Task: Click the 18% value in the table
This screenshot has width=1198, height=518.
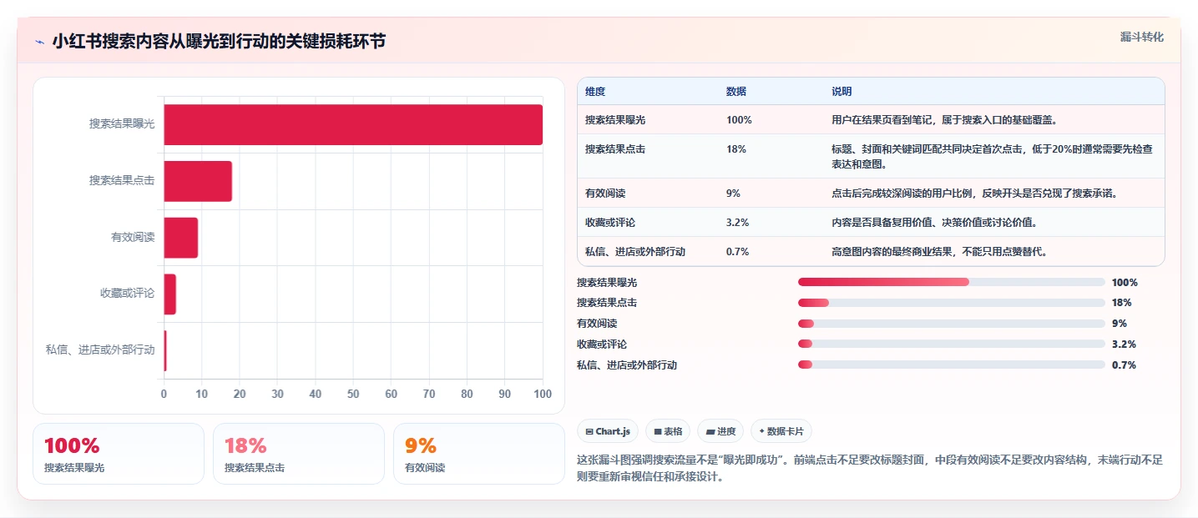Action: point(736,149)
